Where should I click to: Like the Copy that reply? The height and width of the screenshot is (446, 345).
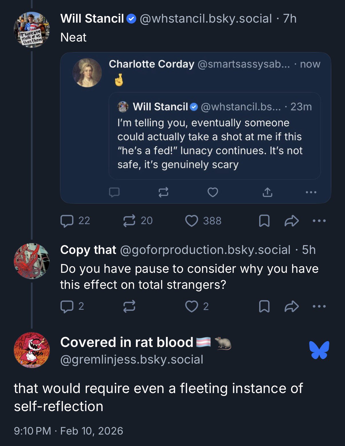[x=191, y=306]
